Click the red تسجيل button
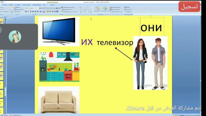 [189, 6]
